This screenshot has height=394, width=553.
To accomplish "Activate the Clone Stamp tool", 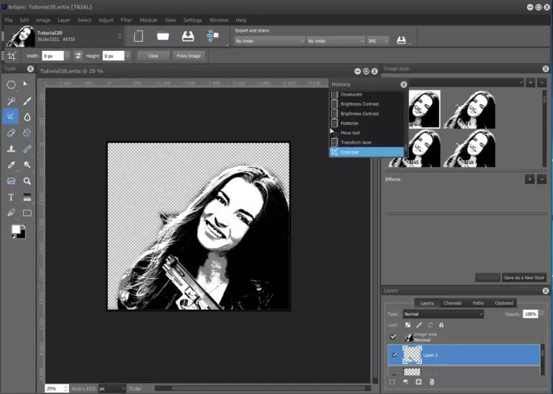I will click(x=12, y=150).
